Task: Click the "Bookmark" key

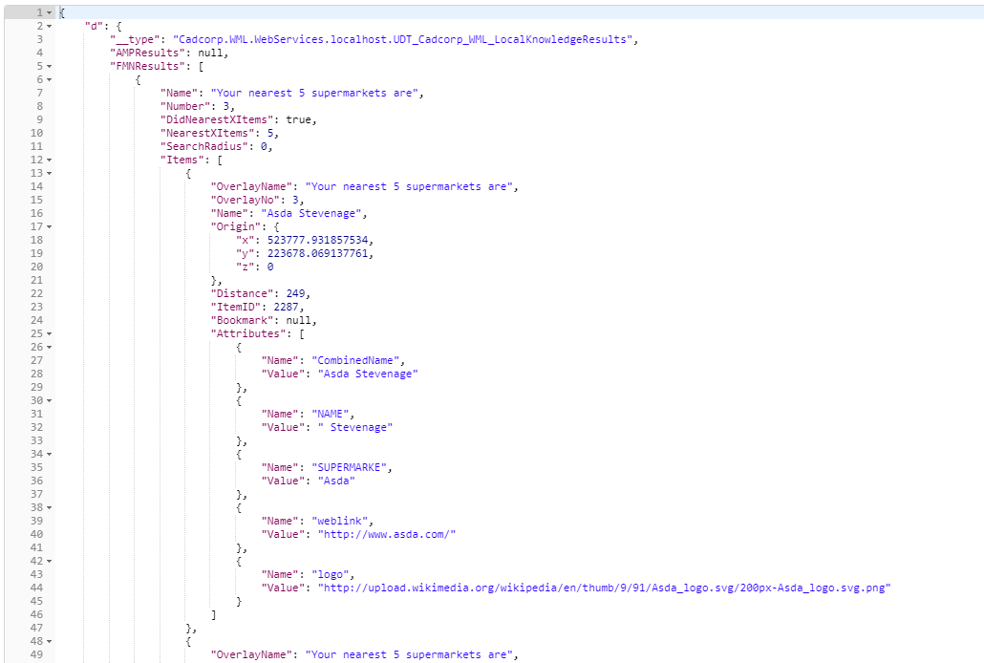Action: click(x=242, y=320)
